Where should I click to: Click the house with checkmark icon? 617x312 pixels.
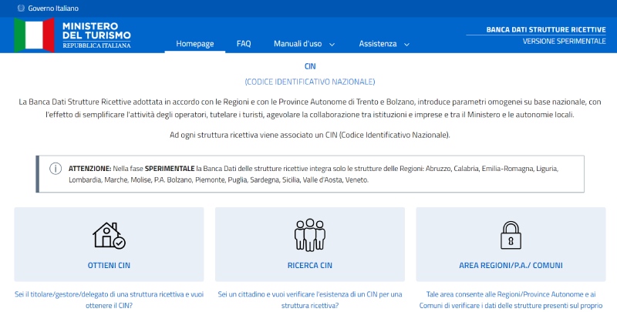pos(109,235)
